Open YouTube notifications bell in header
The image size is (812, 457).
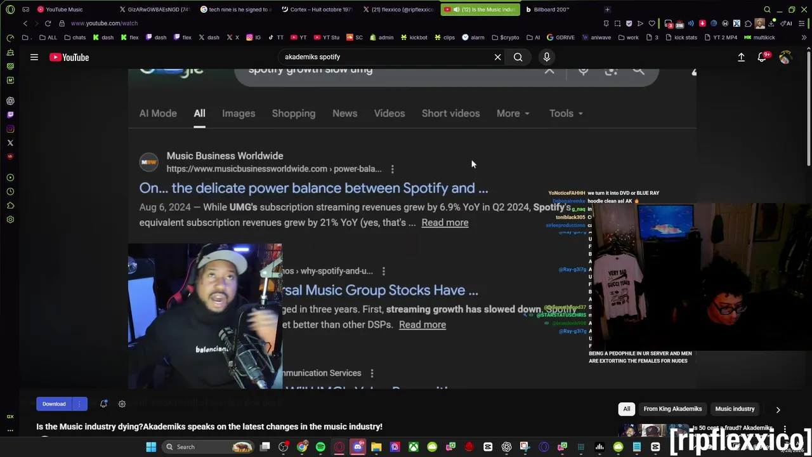[763, 57]
